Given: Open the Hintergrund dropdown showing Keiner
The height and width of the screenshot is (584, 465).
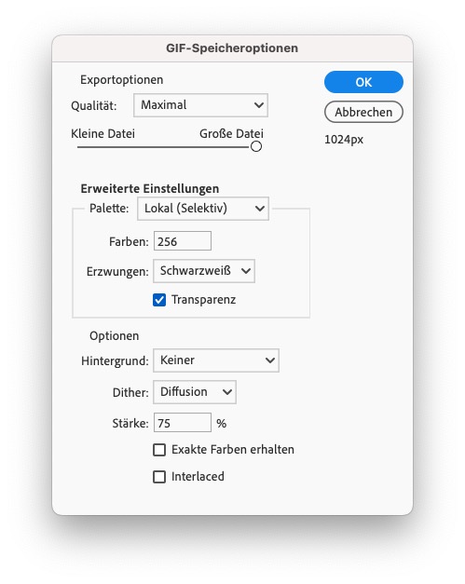Looking at the screenshot, I should coord(216,360).
